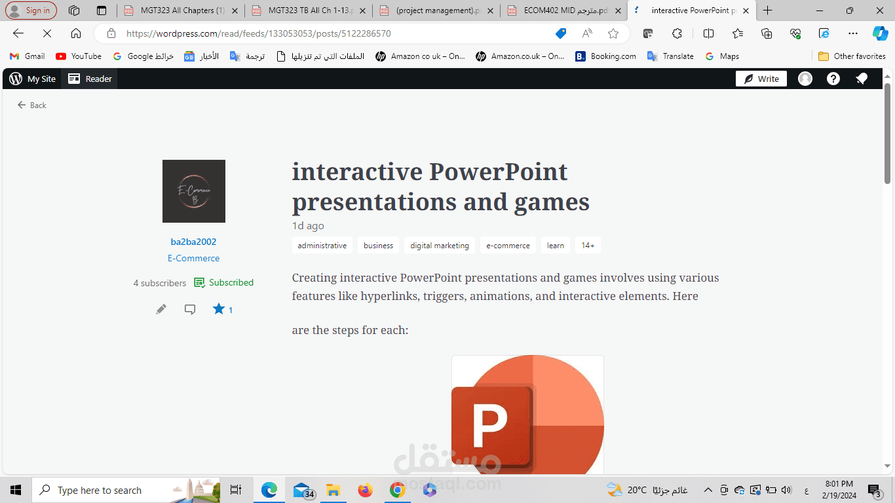
Task: Switch to MGT323 All Chapters tab
Action: click(182, 10)
